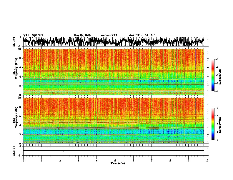Click inside the ch.2 spectrogram panel
This screenshot has height=180, width=233.
pyautogui.click(x=114, y=121)
